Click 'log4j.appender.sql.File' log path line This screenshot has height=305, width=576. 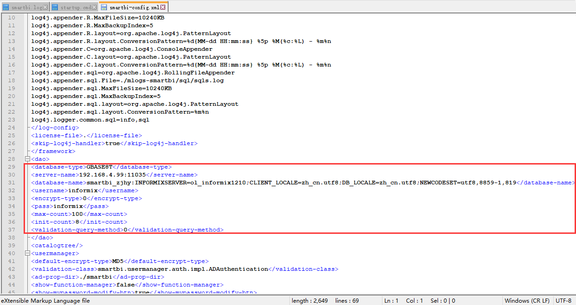(127, 80)
